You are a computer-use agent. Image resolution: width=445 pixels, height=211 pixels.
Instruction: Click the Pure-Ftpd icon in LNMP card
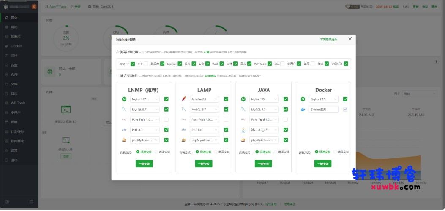coord(124,120)
